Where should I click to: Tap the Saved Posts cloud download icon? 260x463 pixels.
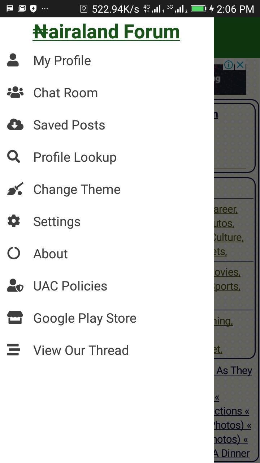15,125
